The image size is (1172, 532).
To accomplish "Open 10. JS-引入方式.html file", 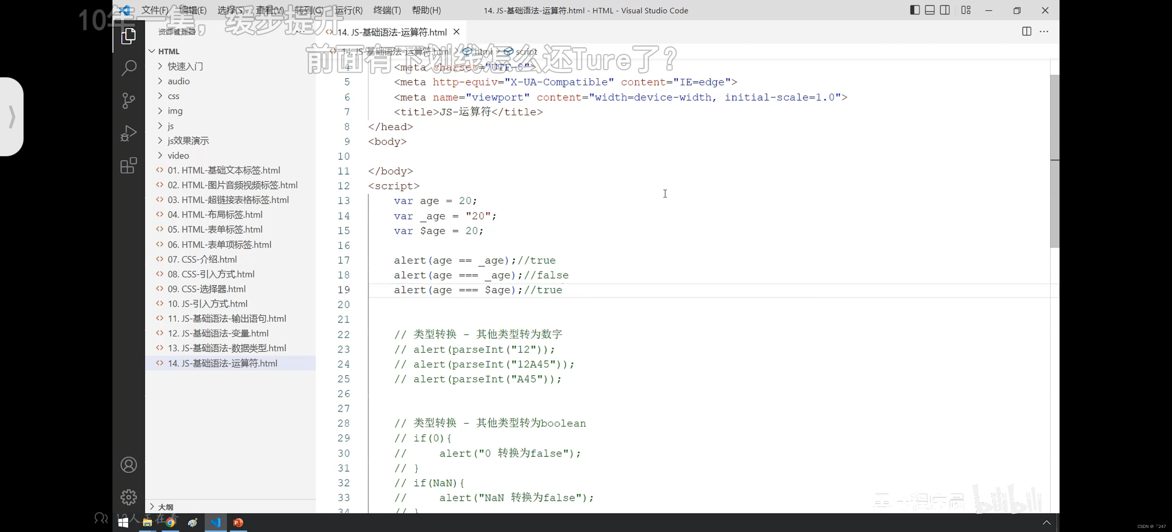I will (x=231, y=303).
